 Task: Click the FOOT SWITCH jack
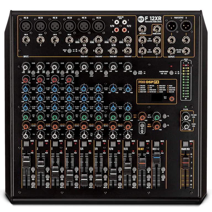point(142,29)
